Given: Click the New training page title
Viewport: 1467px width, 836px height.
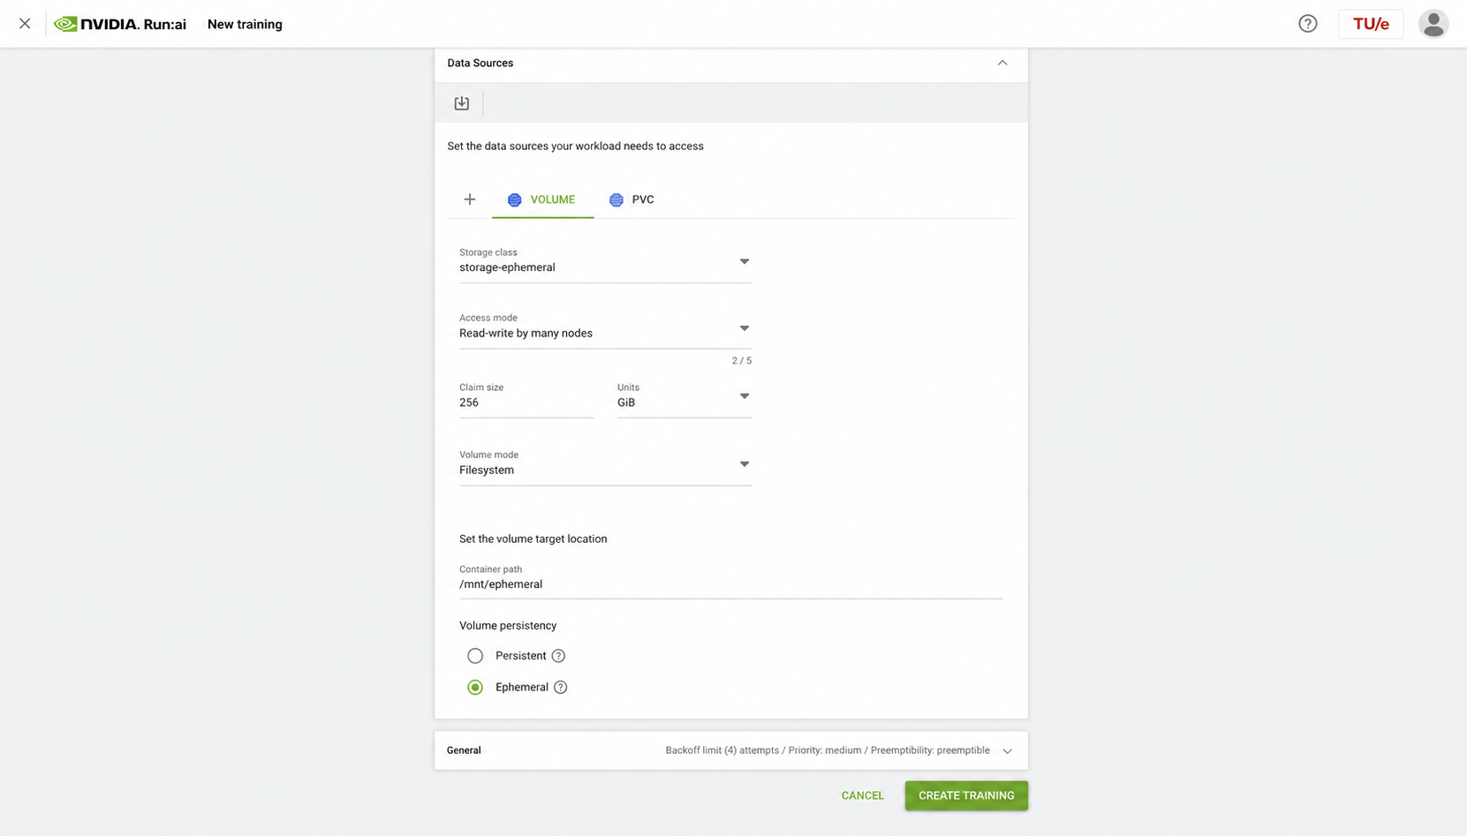Looking at the screenshot, I should [245, 24].
